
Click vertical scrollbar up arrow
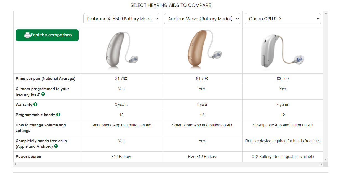click(x=326, y=13)
